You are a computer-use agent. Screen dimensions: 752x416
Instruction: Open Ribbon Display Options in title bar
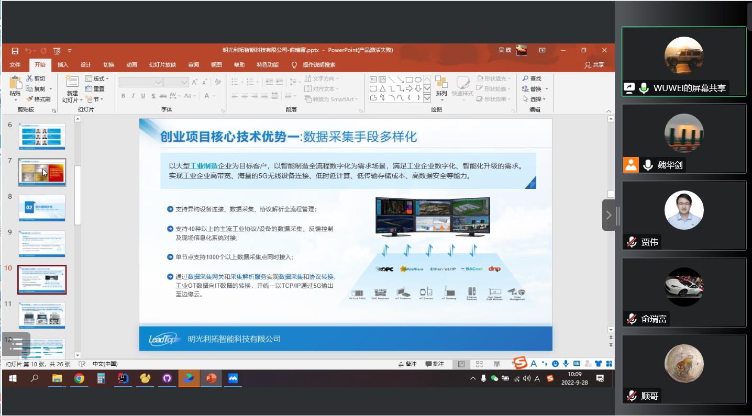542,51
